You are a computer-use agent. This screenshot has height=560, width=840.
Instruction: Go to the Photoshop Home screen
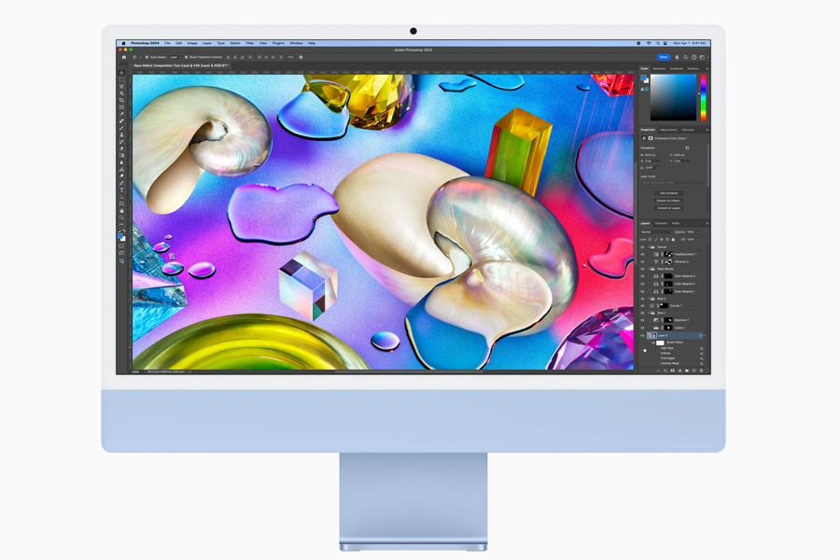(124, 57)
